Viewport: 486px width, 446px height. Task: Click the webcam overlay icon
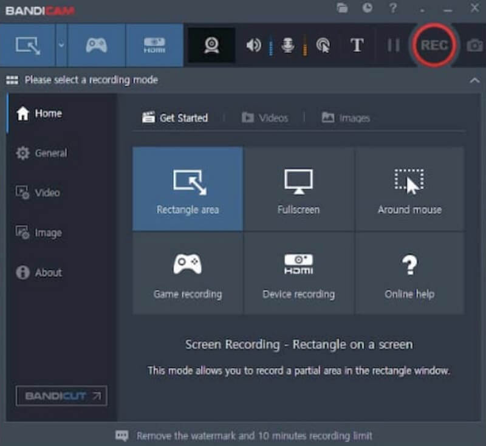point(211,45)
